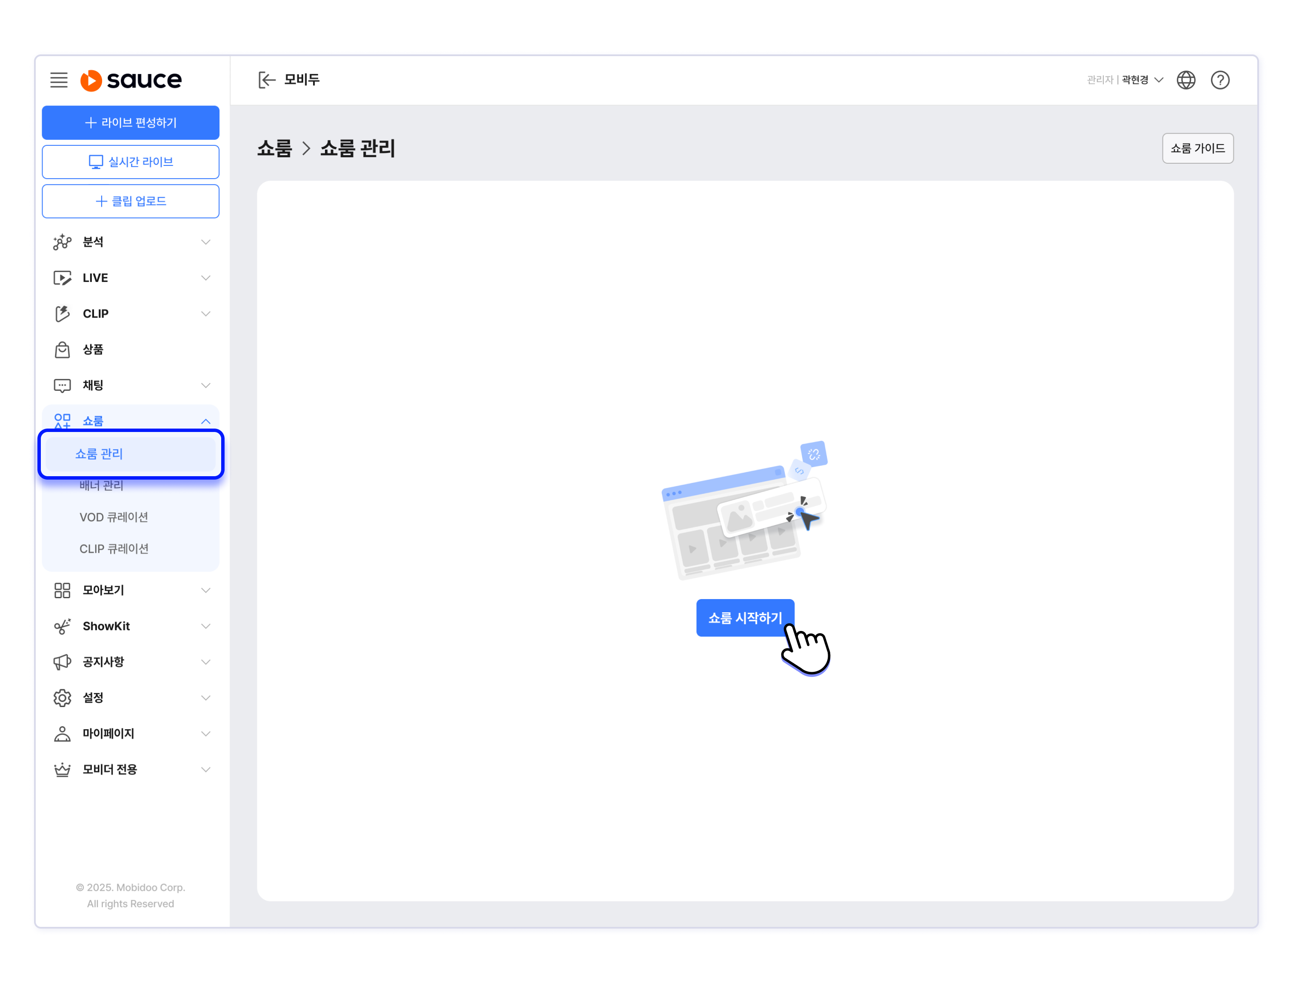Viewport: 1293px width, 983px height.
Task: Click the 설정 gear icon
Action: (x=62, y=697)
